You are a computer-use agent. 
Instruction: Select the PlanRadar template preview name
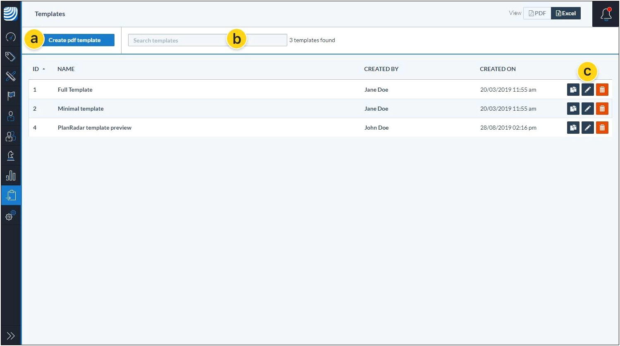95,128
